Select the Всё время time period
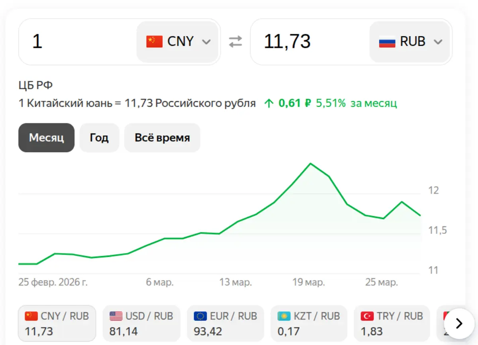 [162, 138]
